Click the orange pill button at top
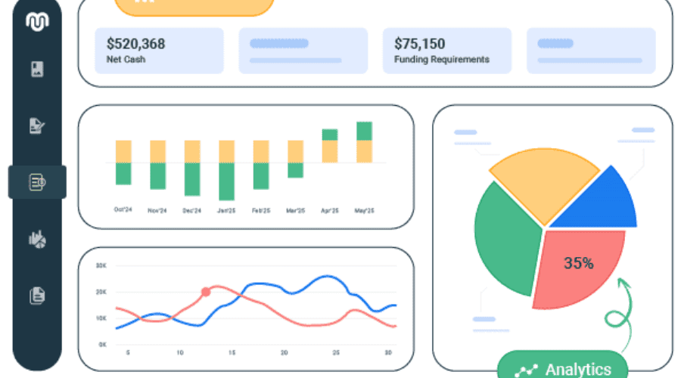Viewport: 681px width, 378px height. [194, 7]
